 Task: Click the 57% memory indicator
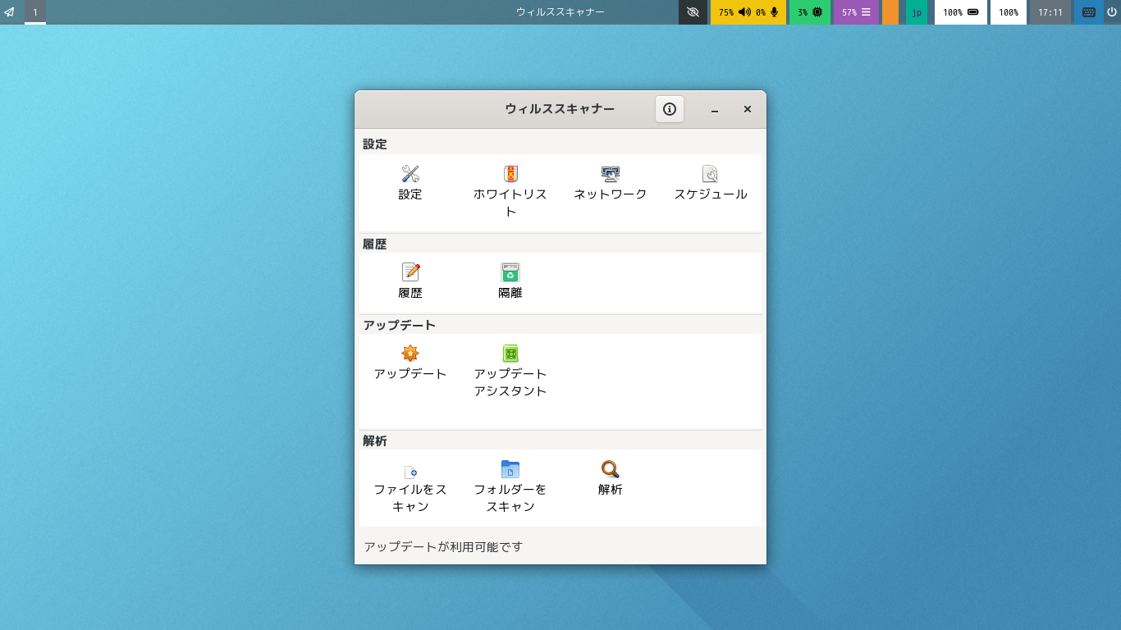[856, 12]
